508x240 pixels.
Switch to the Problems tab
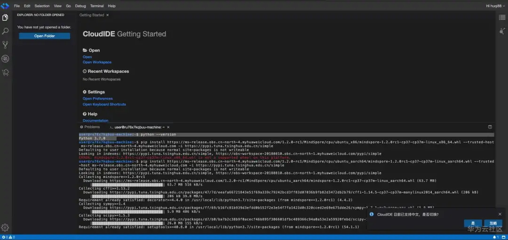click(x=92, y=127)
